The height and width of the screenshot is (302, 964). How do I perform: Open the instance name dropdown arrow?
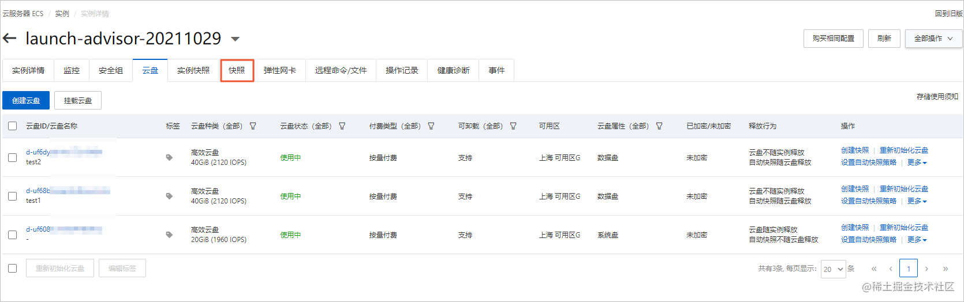click(235, 39)
